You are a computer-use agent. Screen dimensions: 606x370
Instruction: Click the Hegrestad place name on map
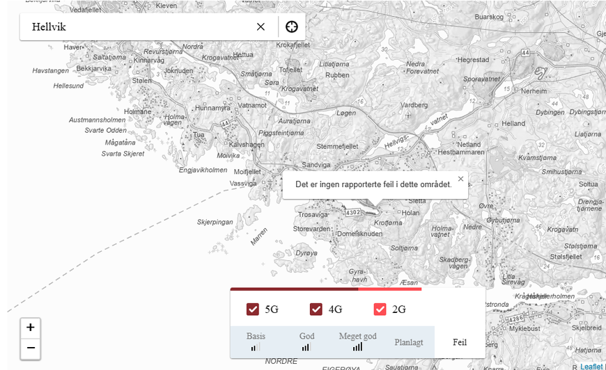[x=473, y=60]
